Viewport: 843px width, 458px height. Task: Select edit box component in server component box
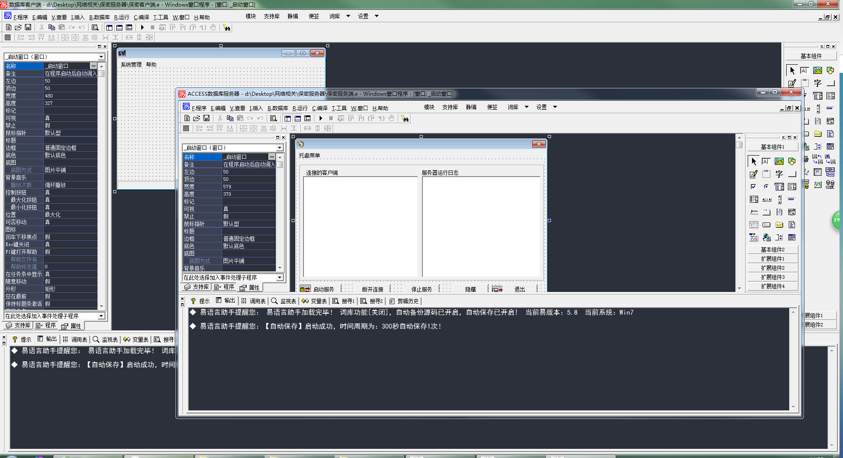click(x=766, y=161)
